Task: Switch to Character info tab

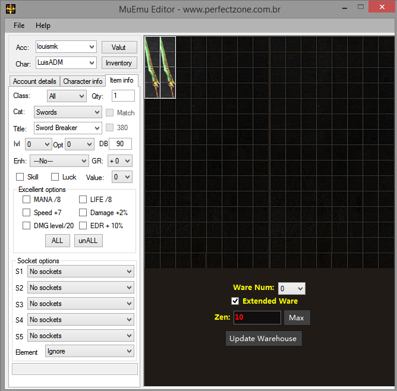Action: [83, 81]
